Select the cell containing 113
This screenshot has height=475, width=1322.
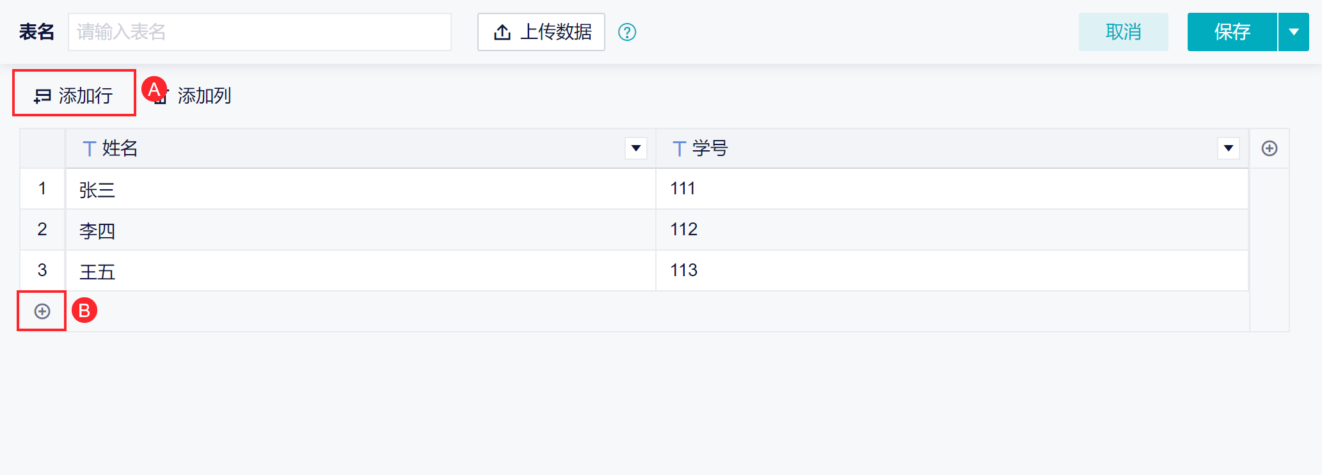tap(952, 270)
